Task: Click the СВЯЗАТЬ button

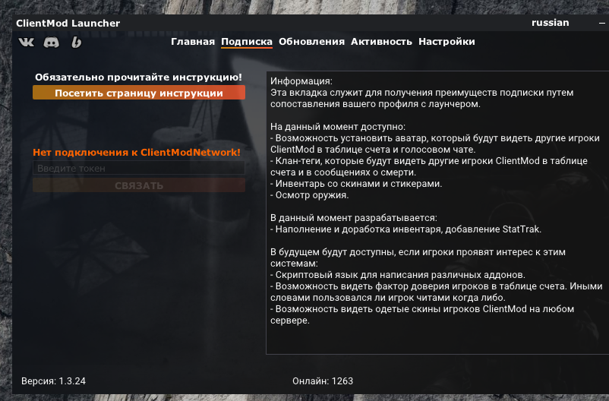Action: pos(139,185)
